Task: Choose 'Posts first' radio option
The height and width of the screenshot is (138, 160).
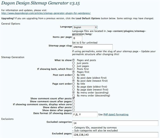Action: 74,69
